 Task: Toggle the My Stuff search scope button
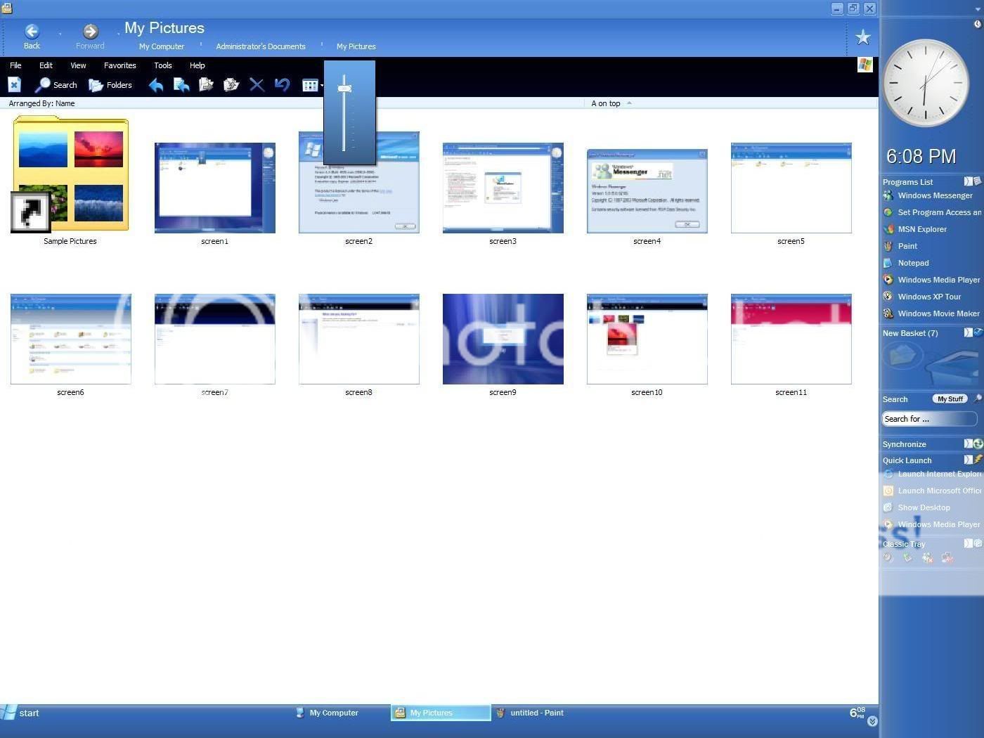tap(950, 399)
